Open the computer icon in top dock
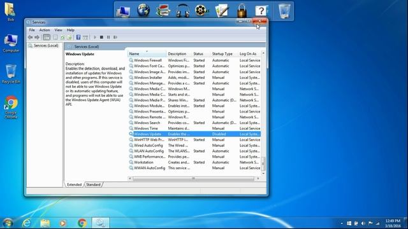The height and width of the screenshot is (229, 408). pyautogui.click(x=123, y=11)
